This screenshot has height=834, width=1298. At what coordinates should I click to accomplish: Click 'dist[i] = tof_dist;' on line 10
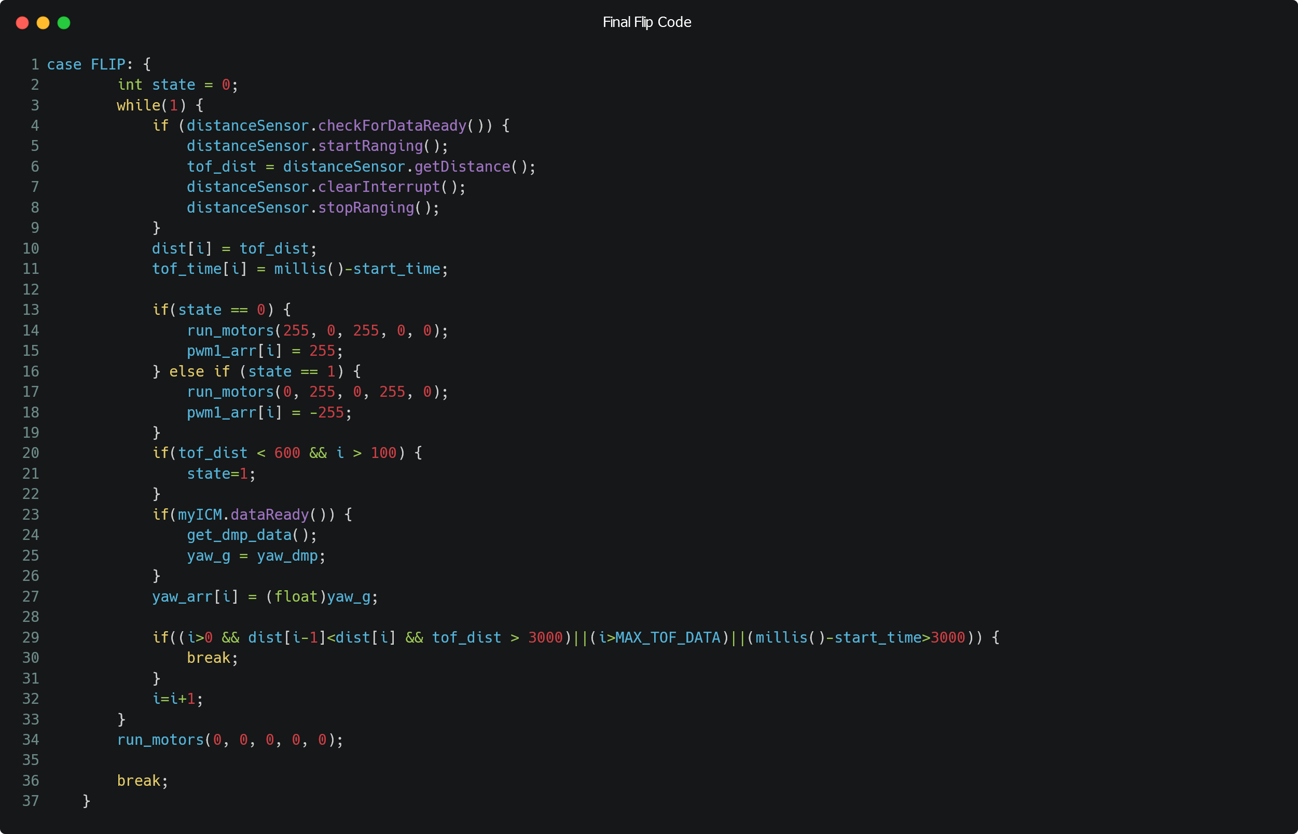click(234, 248)
